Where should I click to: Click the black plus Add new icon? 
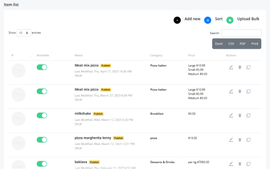[177, 20]
